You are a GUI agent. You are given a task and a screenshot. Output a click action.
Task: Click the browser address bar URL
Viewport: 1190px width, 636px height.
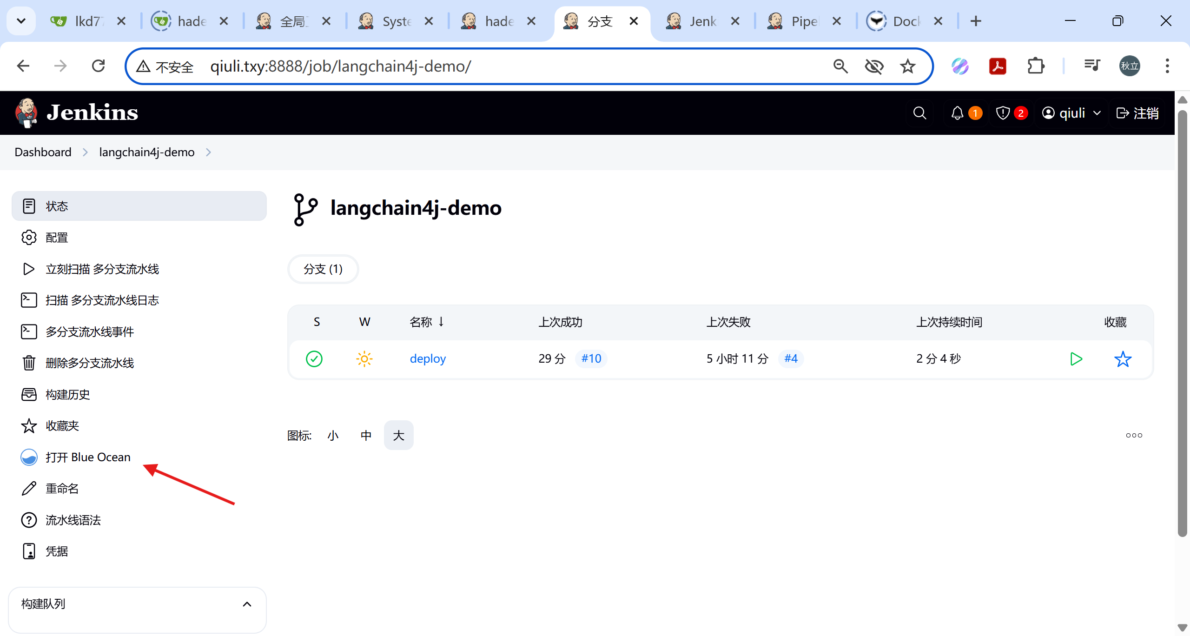[x=340, y=66]
